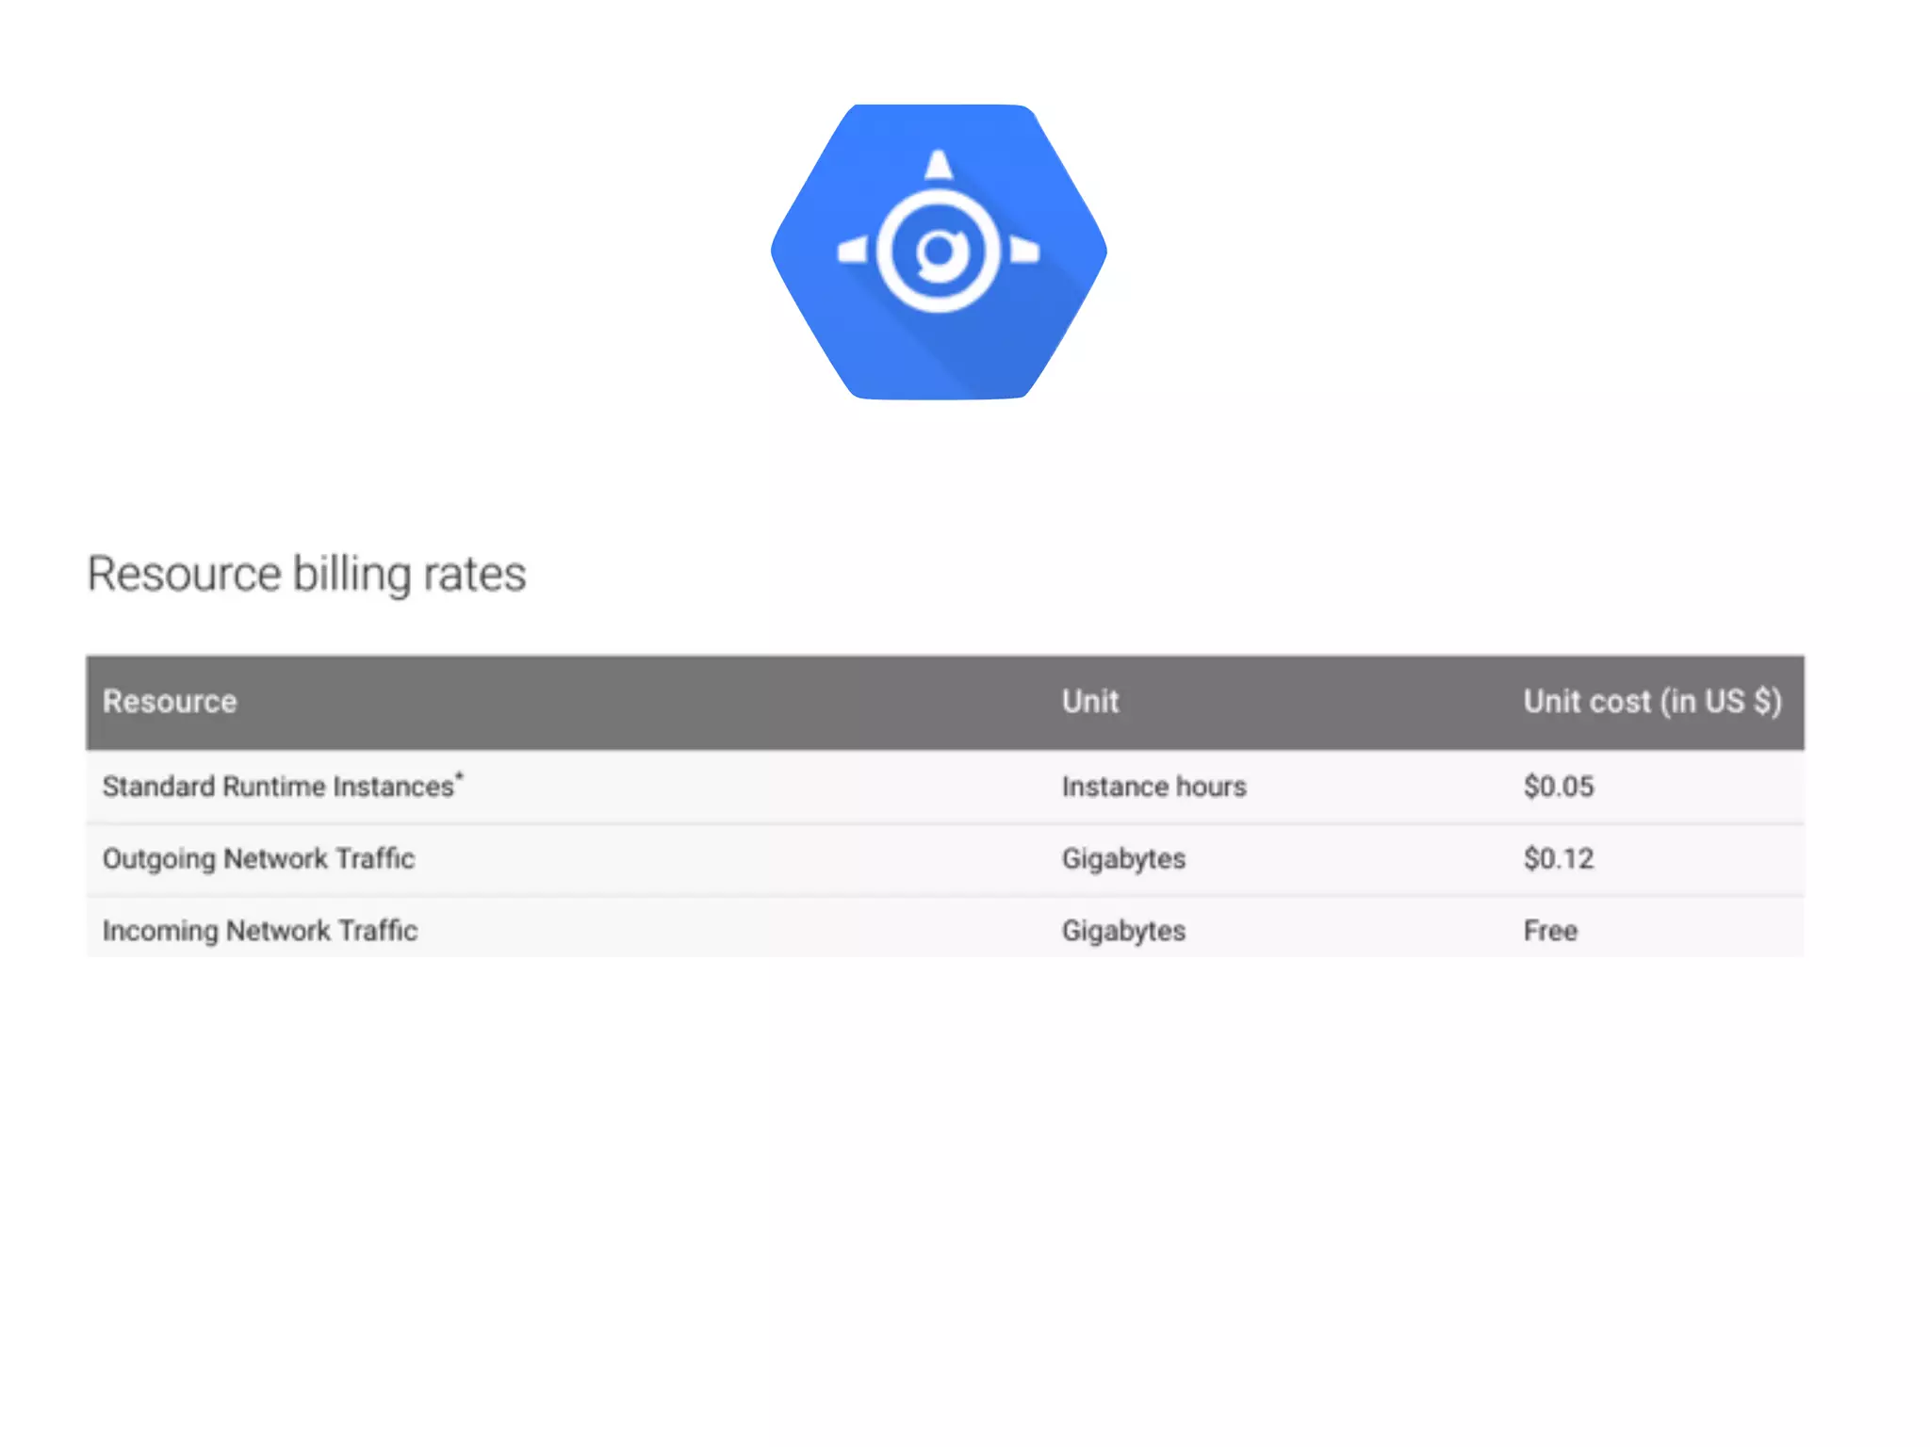Click the top fin of the logo emblem

[x=939, y=166]
